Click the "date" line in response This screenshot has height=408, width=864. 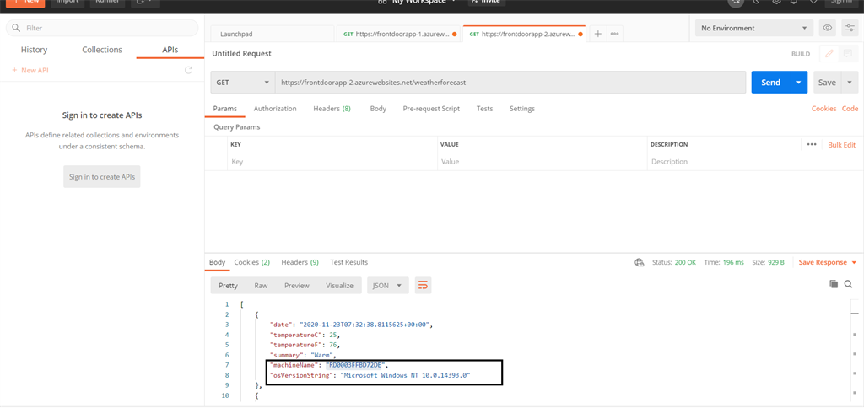[351, 325]
